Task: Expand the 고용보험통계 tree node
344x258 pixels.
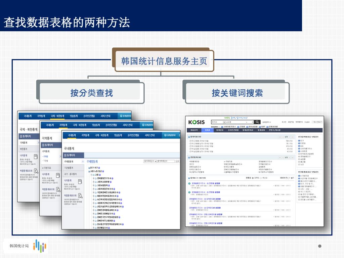Action: coord(93,185)
